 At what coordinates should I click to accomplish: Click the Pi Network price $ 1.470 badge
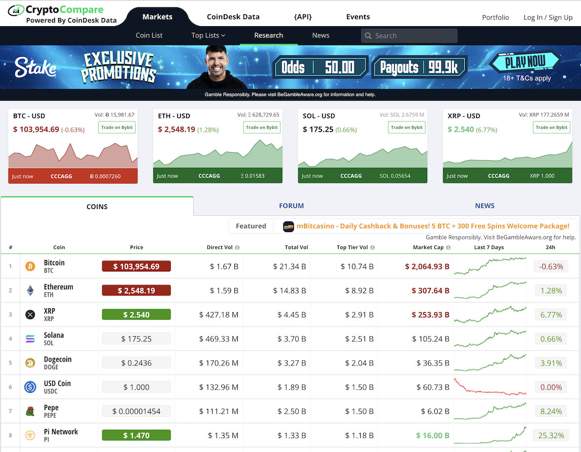click(136, 436)
